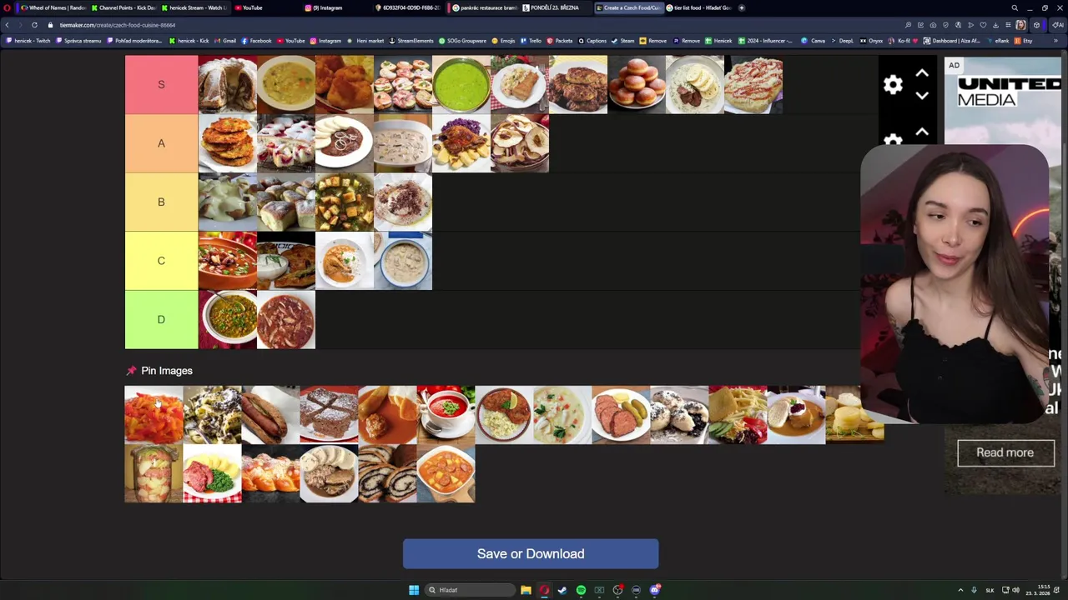
Task: Switch to Channel Points Kick tab
Action: point(123,7)
